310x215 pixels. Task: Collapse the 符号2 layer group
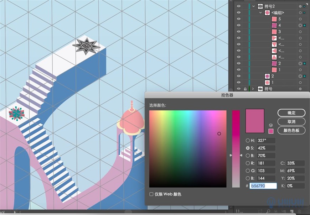coord(253,6)
